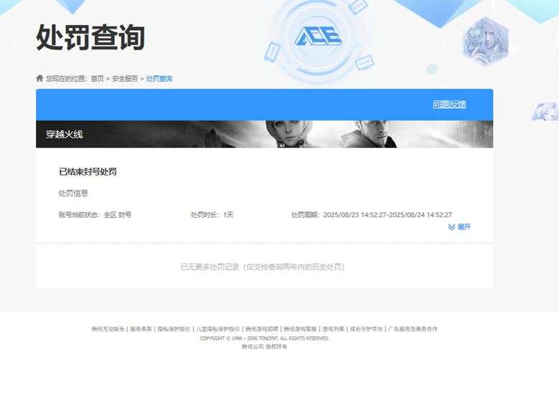Open 隐私保护指引 footer link
559x410 pixels.
(x=174, y=329)
